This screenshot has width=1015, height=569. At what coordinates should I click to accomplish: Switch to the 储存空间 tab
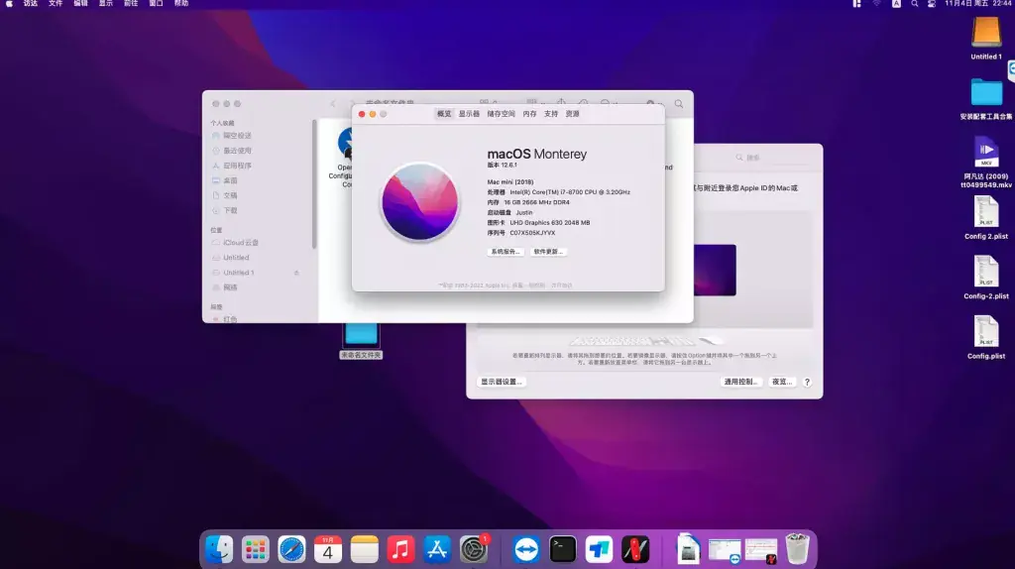coord(501,114)
